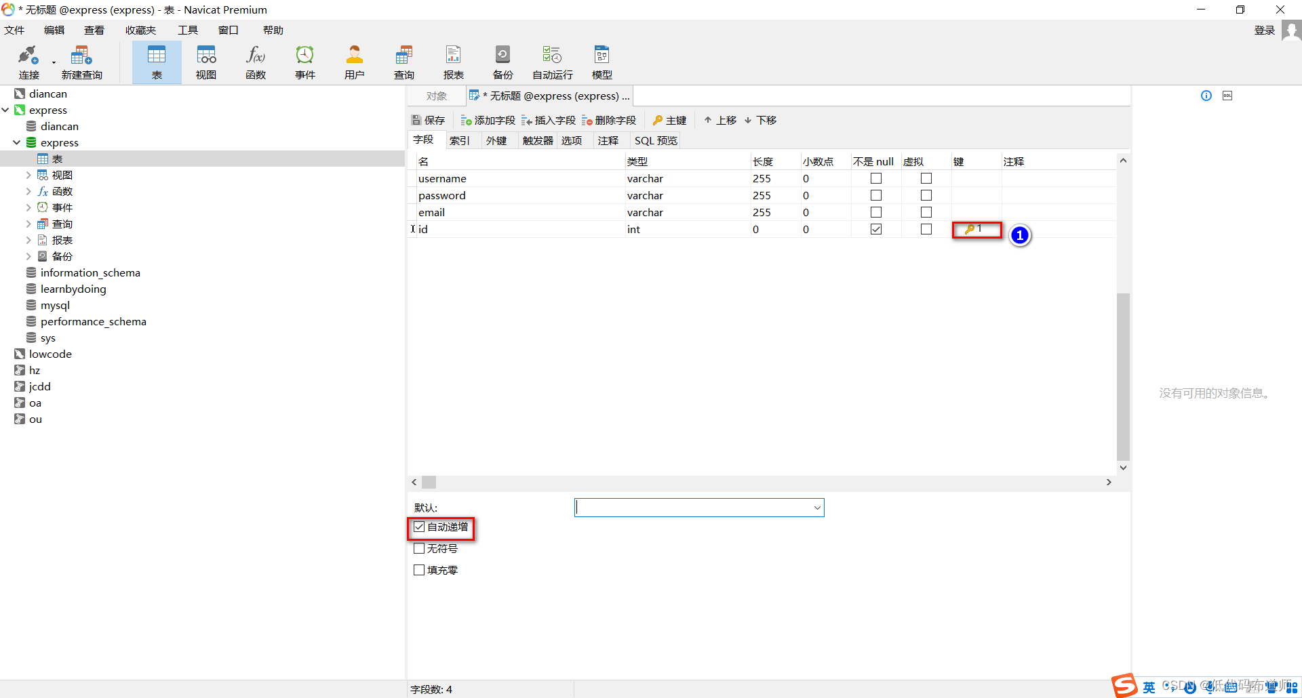Screen dimensions: 1302x698
Task: Select the learnbydoing database in tree
Action: click(x=73, y=289)
